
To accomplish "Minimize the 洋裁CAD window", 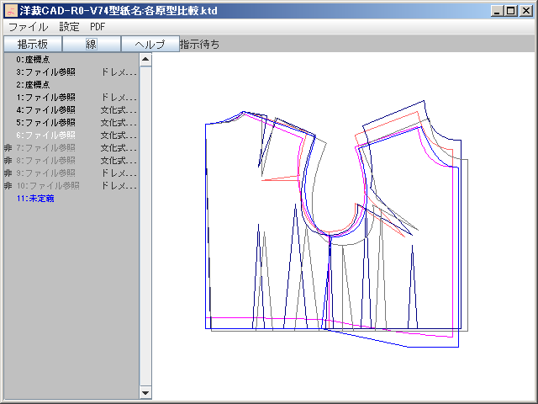I will pyautogui.click(x=497, y=11).
